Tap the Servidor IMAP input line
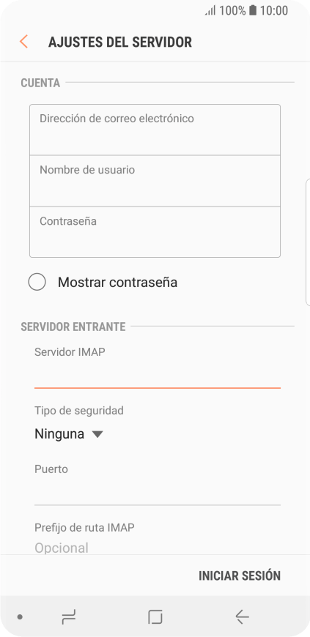The height and width of the screenshot is (637, 310). tap(158, 375)
